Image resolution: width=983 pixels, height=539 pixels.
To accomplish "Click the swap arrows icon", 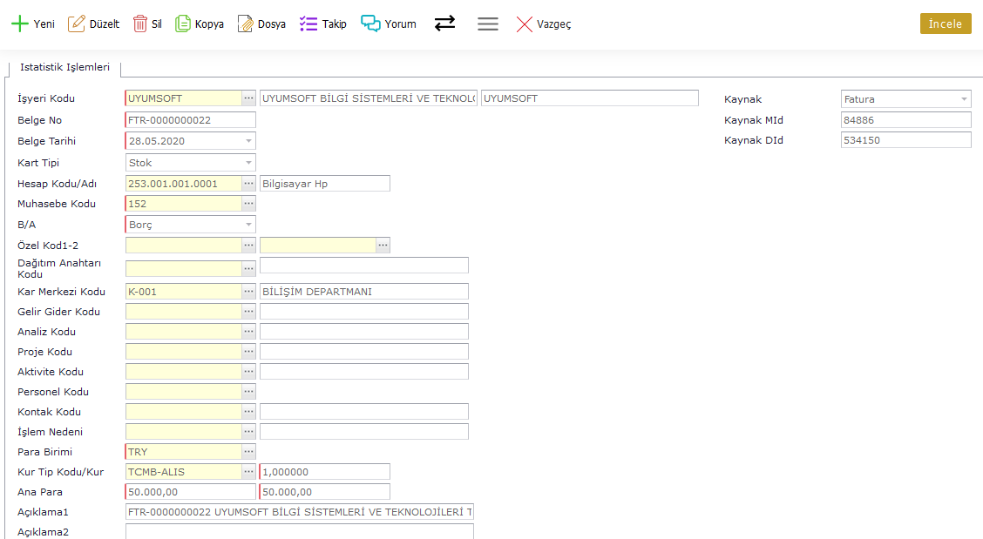I will click(x=444, y=24).
